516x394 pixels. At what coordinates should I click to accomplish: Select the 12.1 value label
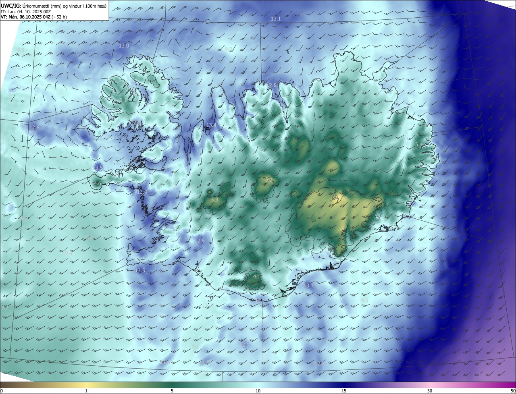click(x=245, y=345)
